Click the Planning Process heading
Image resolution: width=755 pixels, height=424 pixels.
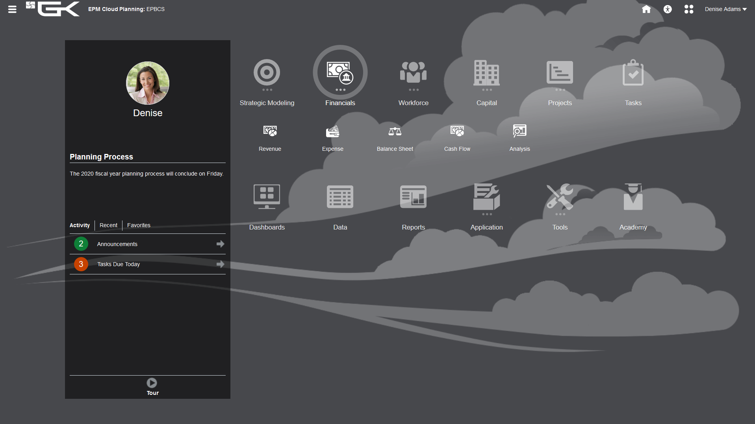coord(102,157)
